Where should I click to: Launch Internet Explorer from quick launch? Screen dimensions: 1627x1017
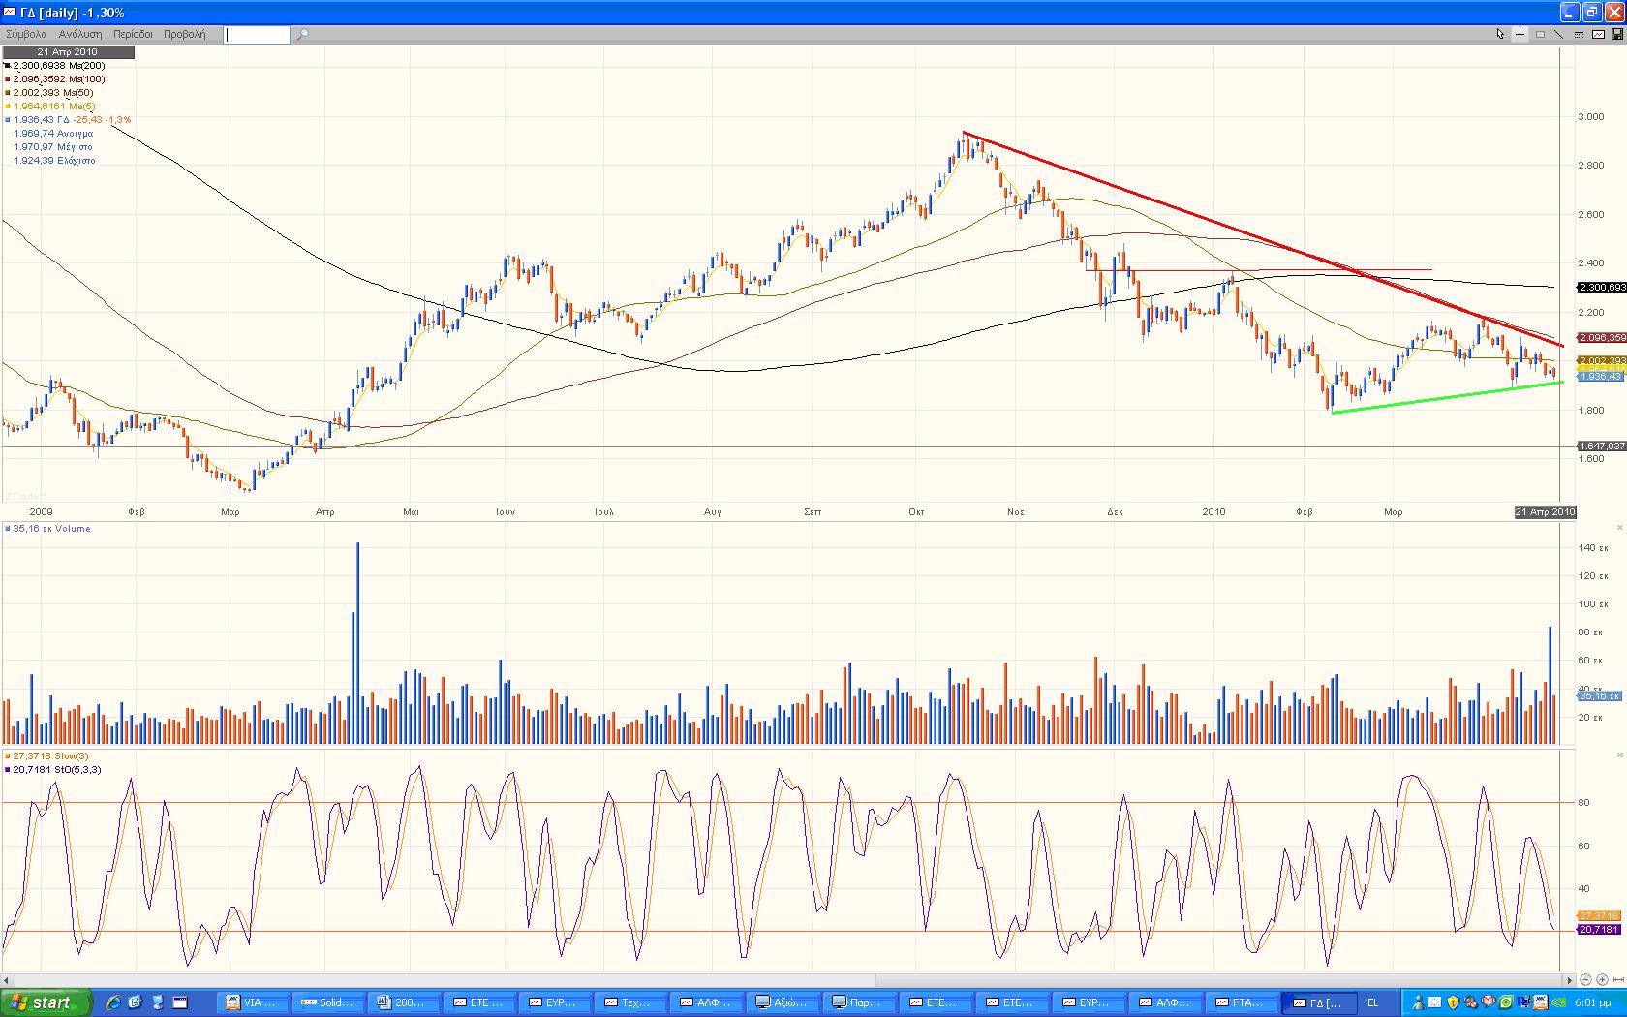[x=113, y=1002]
